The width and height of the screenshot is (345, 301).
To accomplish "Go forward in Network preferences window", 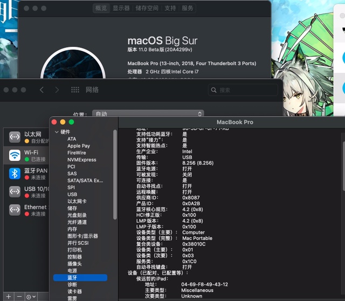I will (x=57, y=90).
